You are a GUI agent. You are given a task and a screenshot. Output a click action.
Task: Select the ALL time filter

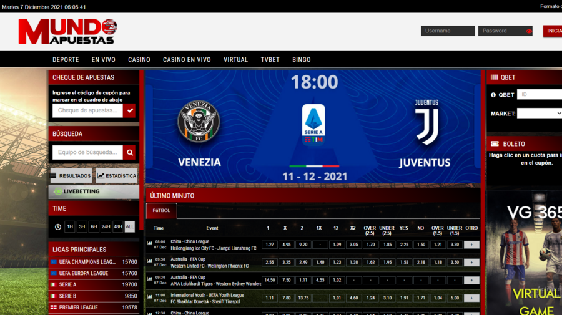point(130,226)
